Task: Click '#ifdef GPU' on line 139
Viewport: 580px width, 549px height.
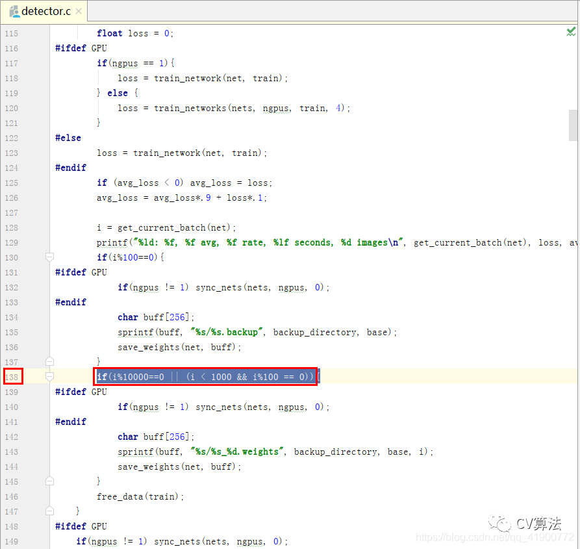Action: 81,392
